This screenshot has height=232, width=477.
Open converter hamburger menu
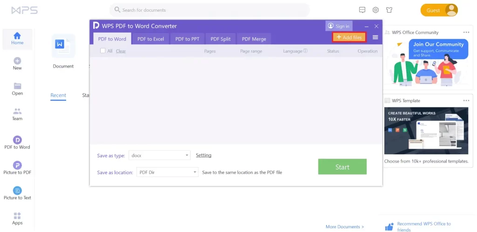tap(375, 37)
